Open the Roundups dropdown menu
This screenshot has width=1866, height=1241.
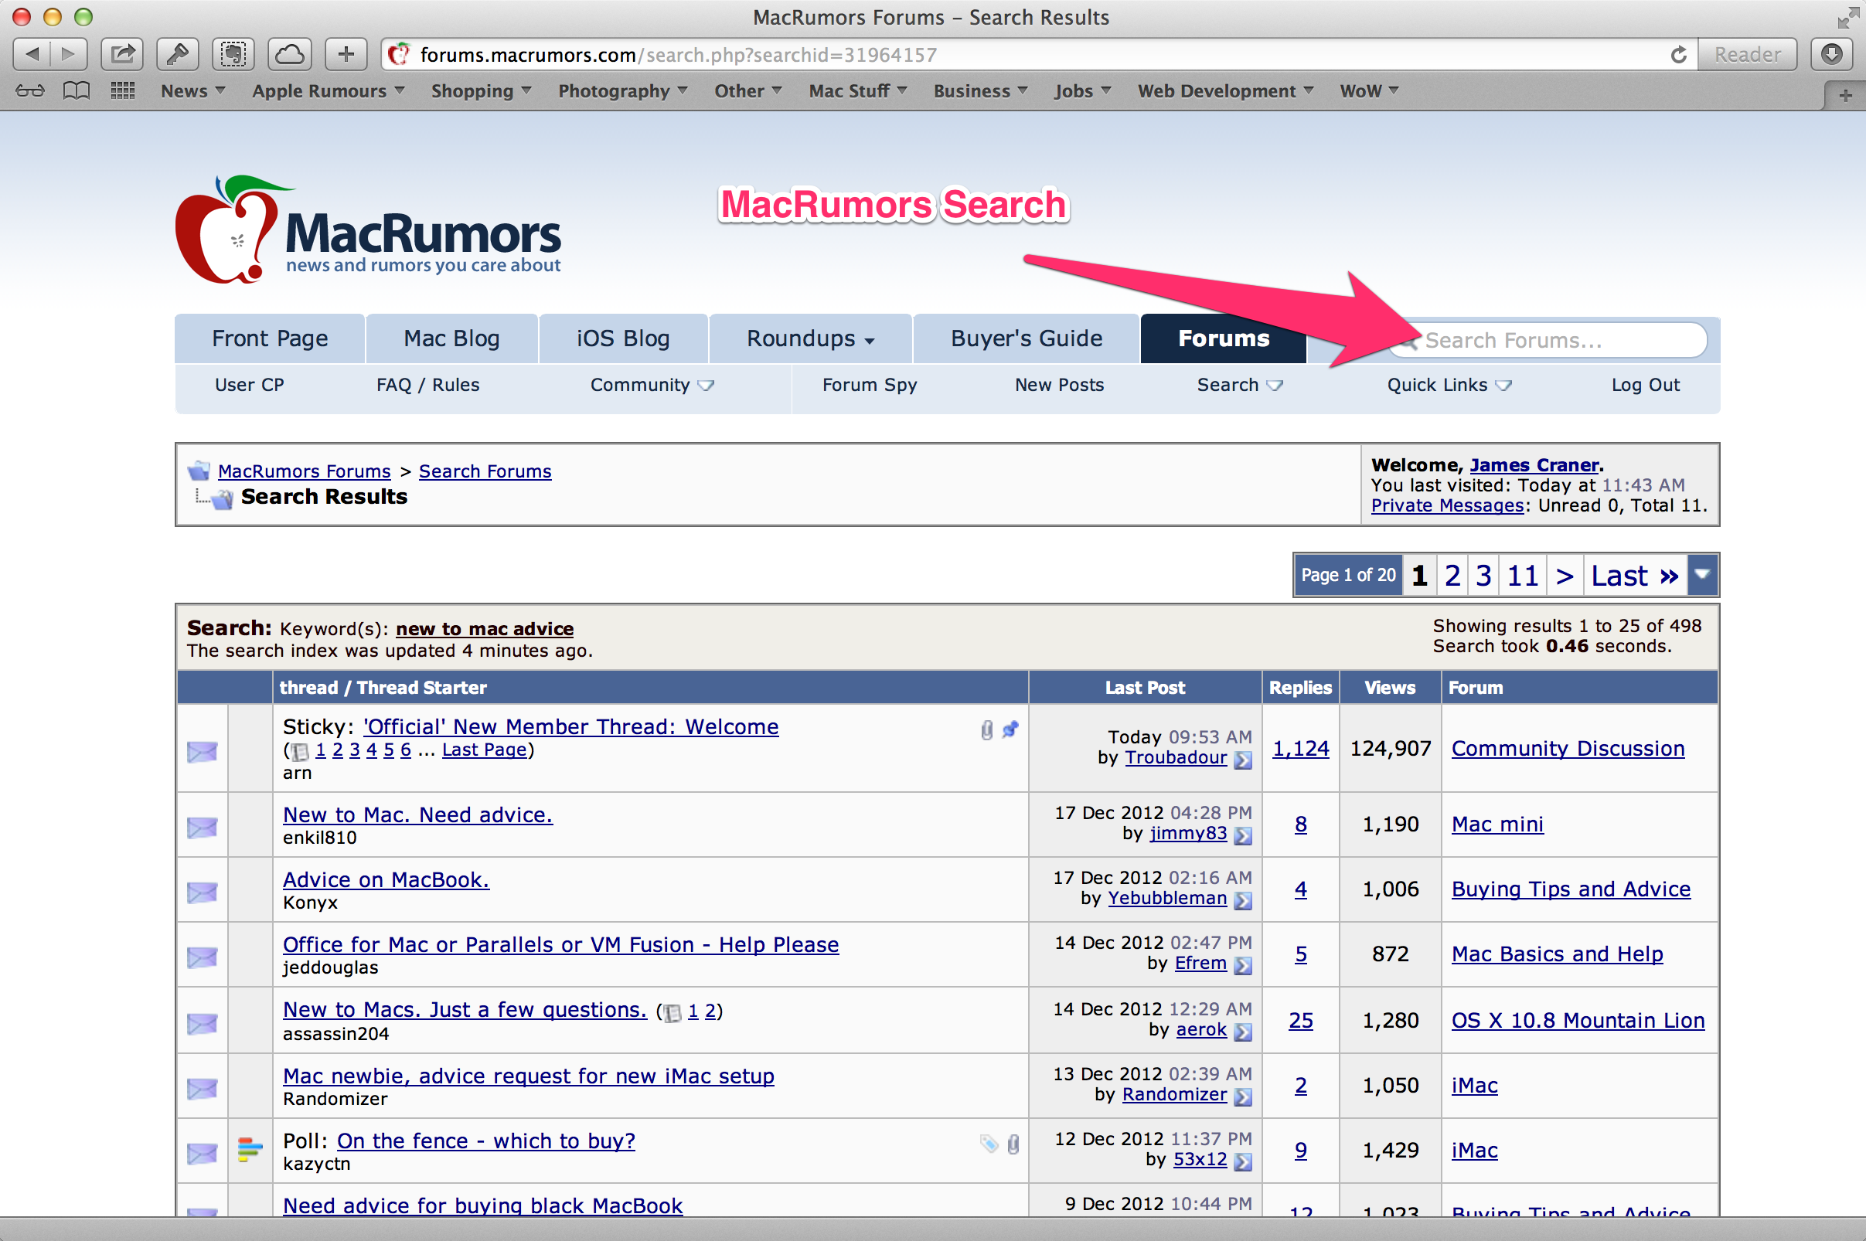pyautogui.click(x=811, y=338)
